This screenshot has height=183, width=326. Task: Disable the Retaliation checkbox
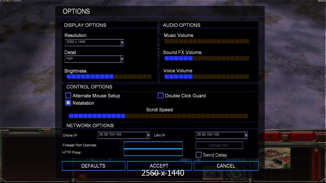click(68, 103)
